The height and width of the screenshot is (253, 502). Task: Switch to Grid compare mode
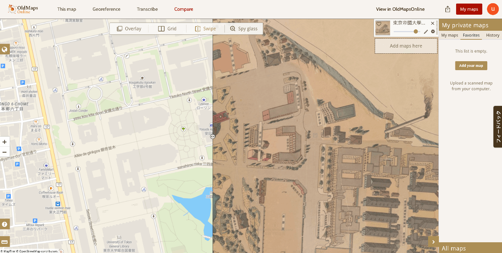click(x=167, y=29)
